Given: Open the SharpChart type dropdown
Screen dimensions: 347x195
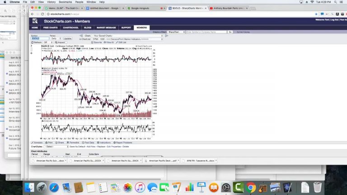Looking at the screenshot, I should pos(176,32).
